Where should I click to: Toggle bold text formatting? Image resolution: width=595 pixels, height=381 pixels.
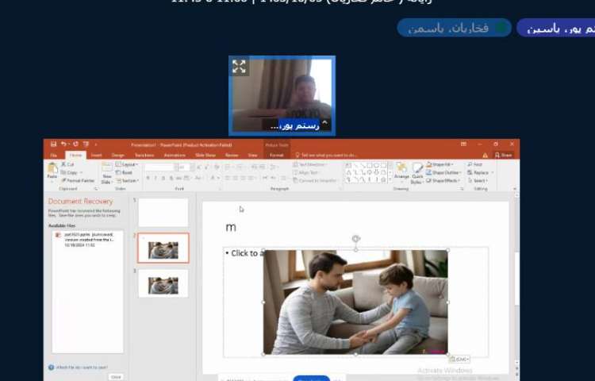148,179
